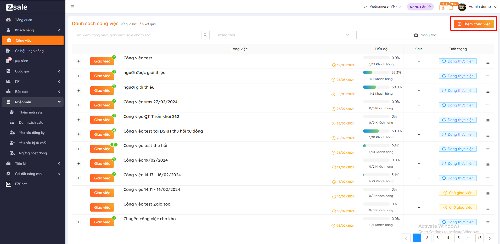Open the Ngày tạo date picker

425,35
